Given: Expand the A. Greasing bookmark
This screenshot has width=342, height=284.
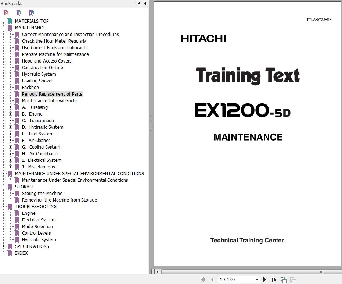Looking at the screenshot, I should point(11,107).
